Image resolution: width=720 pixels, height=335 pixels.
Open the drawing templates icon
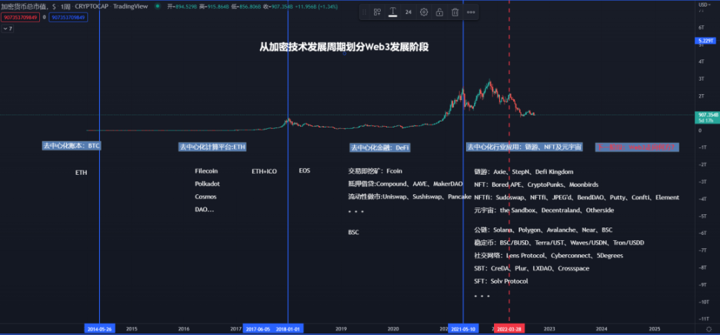(x=377, y=12)
